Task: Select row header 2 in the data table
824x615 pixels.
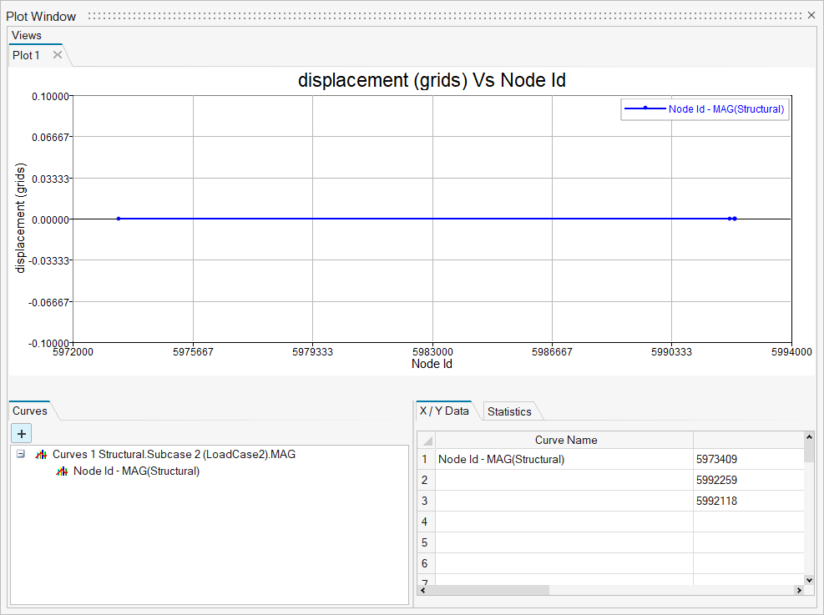Action: [x=425, y=480]
